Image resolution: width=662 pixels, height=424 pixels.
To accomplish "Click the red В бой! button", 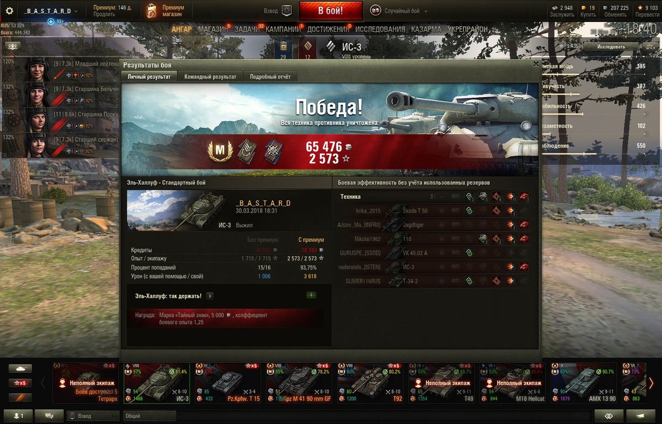I will (x=331, y=10).
